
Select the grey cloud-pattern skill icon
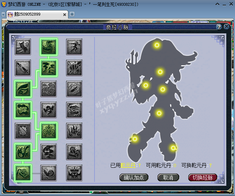(x=49, y=89)
